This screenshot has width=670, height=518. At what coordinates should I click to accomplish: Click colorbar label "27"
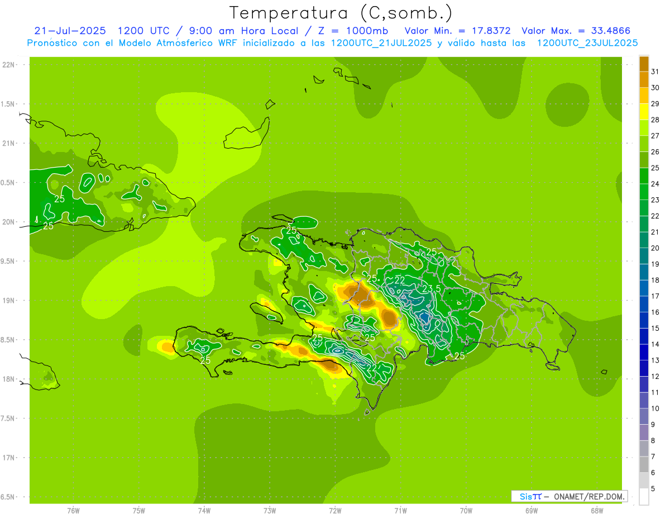pyautogui.click(x=655, y=135)
